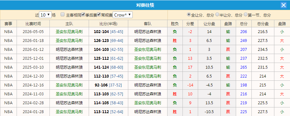Click the 客队 column header
This screenshot has width=290, height=116.
[148, 24]
